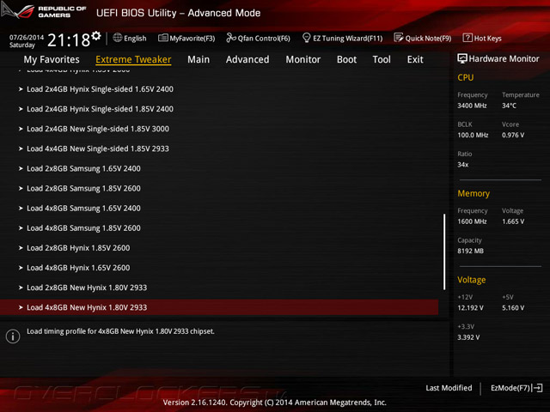Start EZ Tuning Wizard(F11)

[x=347, y=38]
